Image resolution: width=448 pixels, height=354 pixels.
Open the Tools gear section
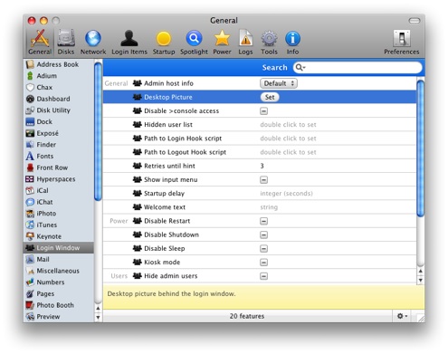tap(269, 43)
